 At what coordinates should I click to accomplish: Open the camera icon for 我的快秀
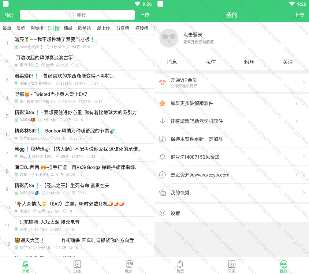[x=163, y=193]
